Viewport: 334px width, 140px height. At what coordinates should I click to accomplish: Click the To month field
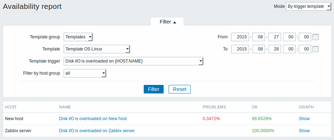259,49
